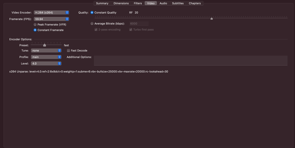Open the Filters tab

(138, 3)
